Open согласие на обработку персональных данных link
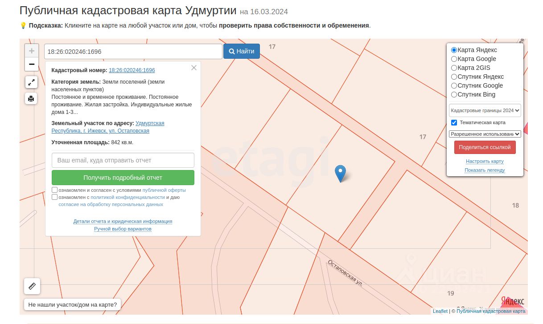 coord(111,204)
